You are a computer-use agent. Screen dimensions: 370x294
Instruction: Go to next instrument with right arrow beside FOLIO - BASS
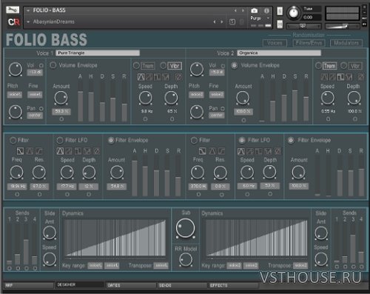click(243, 10)
